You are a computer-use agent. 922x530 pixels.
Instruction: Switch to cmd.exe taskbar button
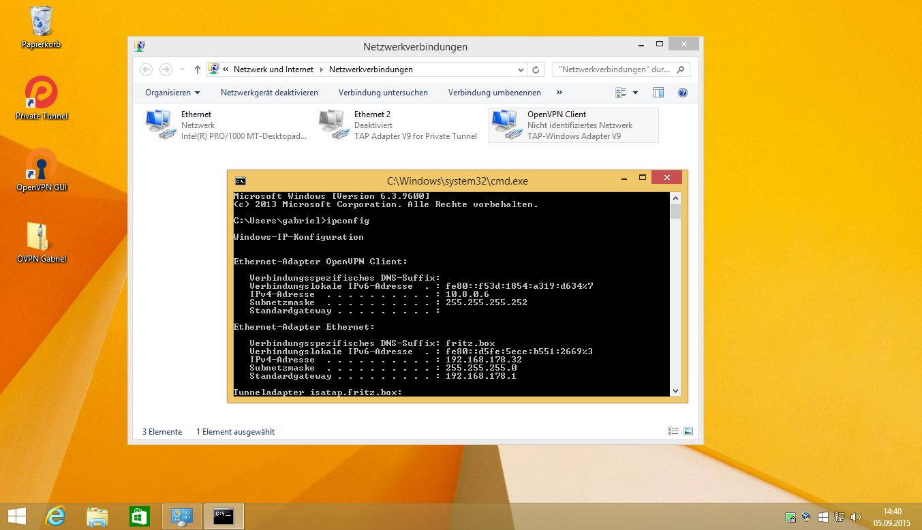click(x=224, y=517)
